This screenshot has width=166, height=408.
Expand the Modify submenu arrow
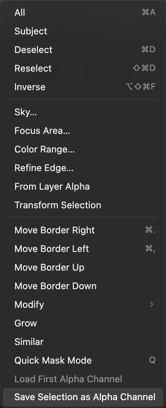152,305
